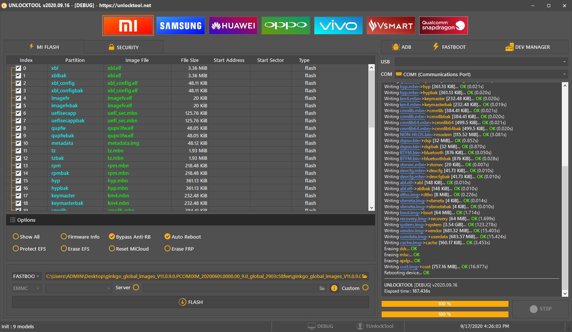Select the Vsmart brand logo
This screenshot has width=572, height=332.
click(x=391, y=26)
